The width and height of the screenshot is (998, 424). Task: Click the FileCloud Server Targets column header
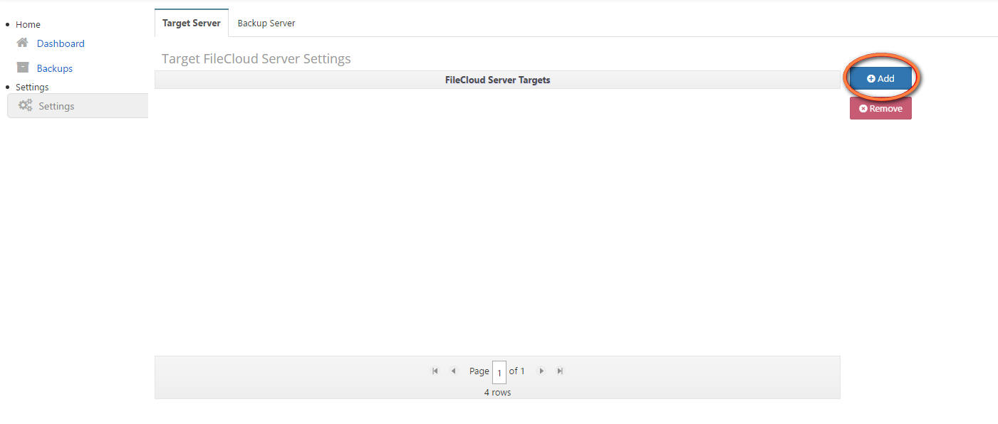(x=497, y=80)
